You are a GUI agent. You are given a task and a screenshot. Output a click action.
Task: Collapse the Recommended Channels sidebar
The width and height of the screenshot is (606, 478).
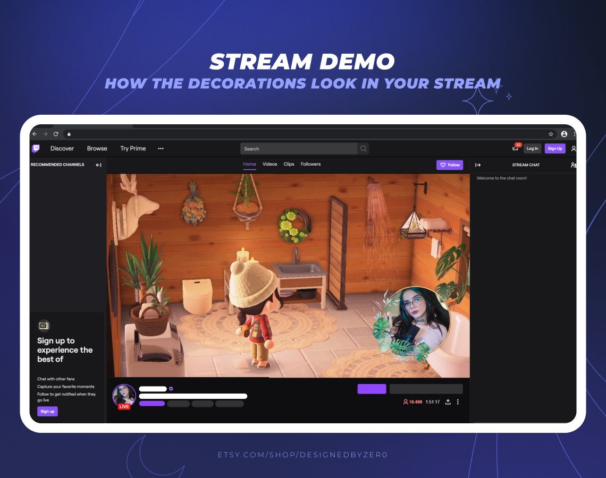(98, 165)
